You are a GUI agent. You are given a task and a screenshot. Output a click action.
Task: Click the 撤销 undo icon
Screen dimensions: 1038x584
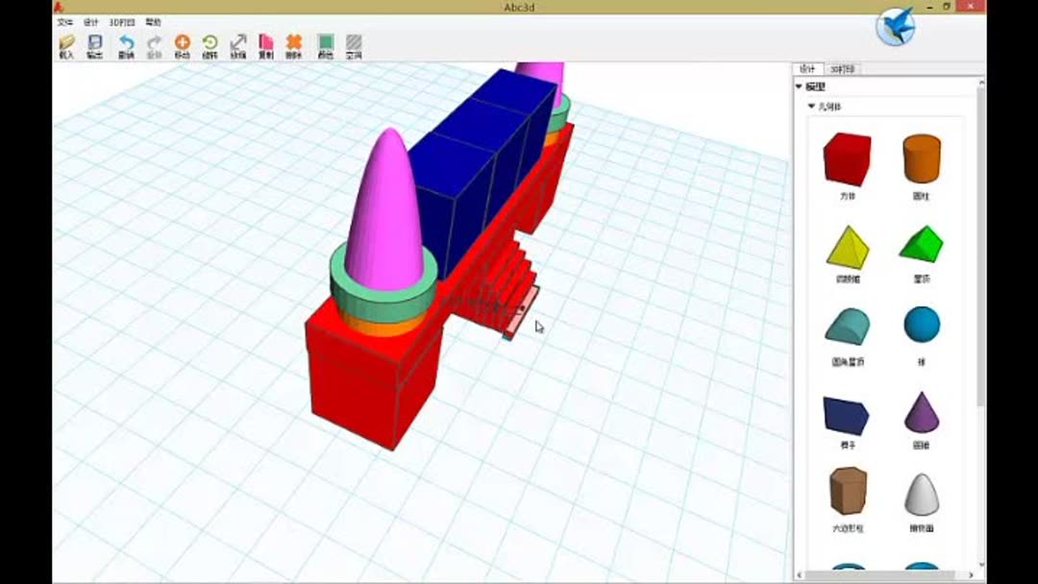(125, 45)
